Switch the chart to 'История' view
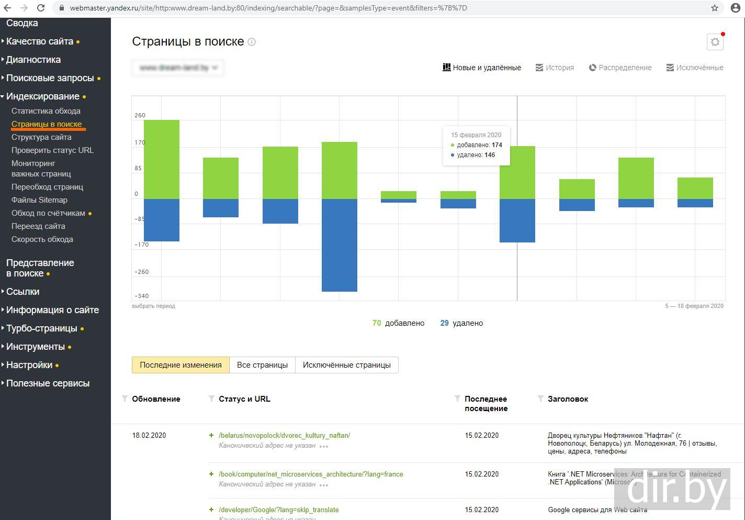Image resolution: width=745 pixels, height=520 pixels. point(555,68)
